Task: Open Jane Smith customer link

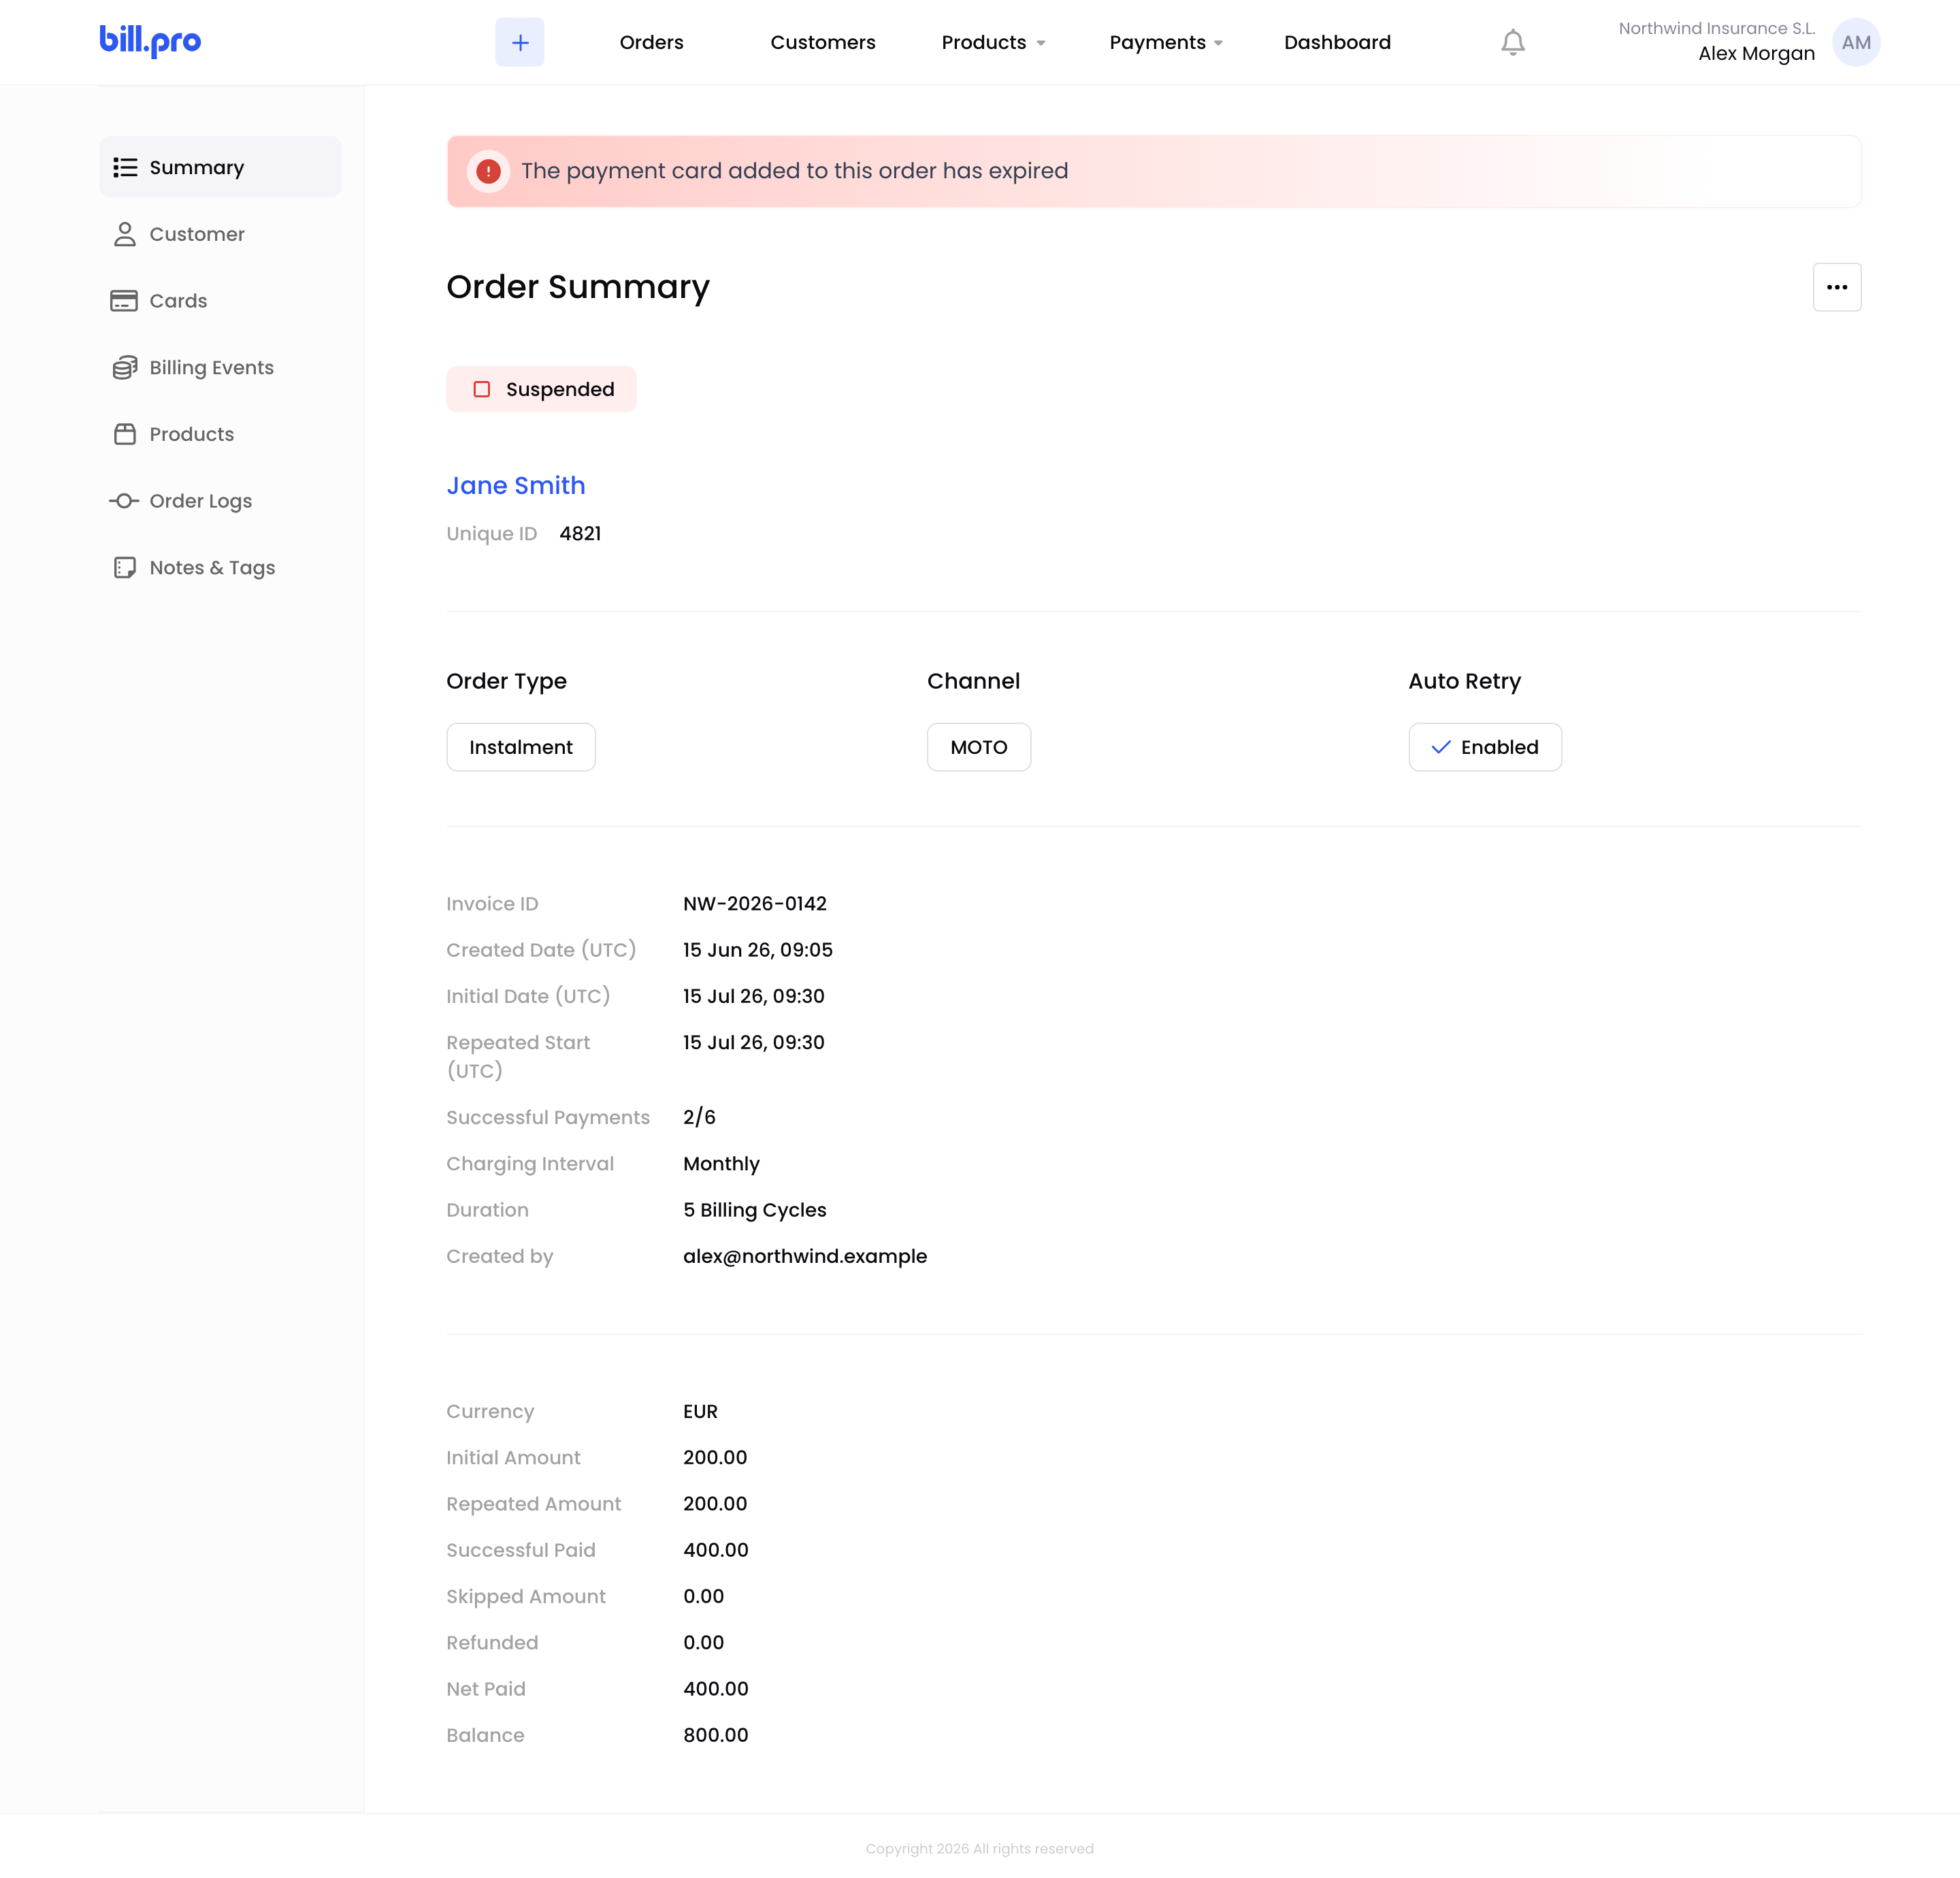Action: [516, 485]
